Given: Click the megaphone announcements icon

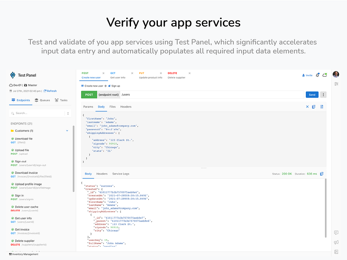Looking at the screenshot, I should point(336,242).
